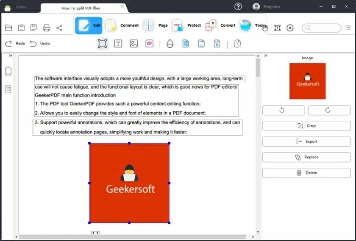
Task: Click the Header and Footer page icon
Action: pos(201,43)
